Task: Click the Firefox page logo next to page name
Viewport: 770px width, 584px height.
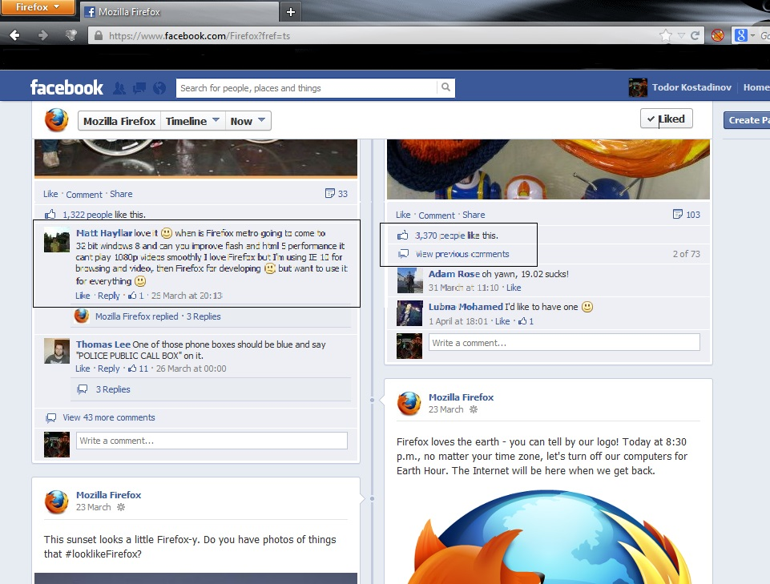Action: coord(56,120)
